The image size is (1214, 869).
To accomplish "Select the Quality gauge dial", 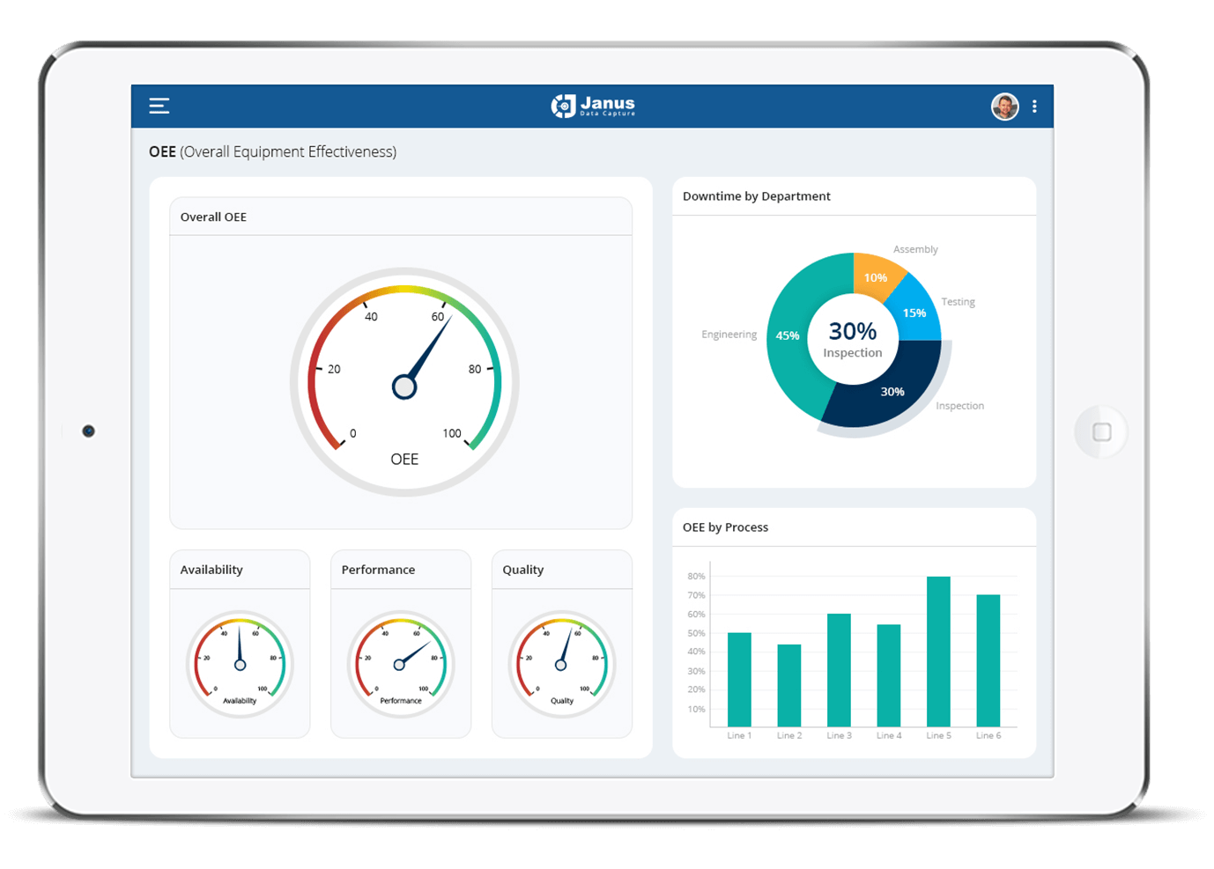I will [561, 664].
